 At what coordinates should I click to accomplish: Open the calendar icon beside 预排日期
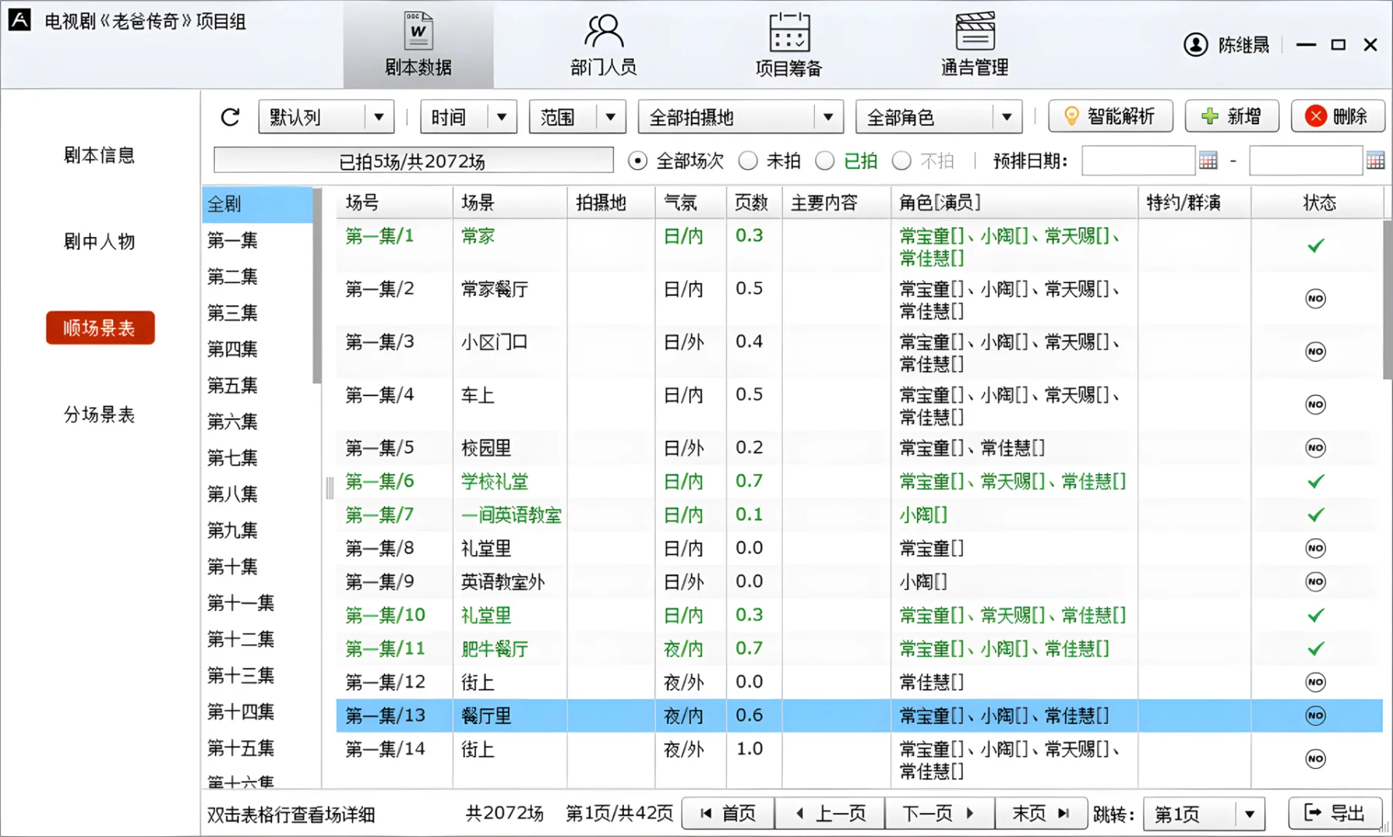tap(1209, 160)
